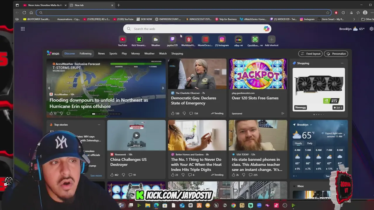Open the Sports menu item
Screen dimensions: 374x210
(x=113, y=54)
